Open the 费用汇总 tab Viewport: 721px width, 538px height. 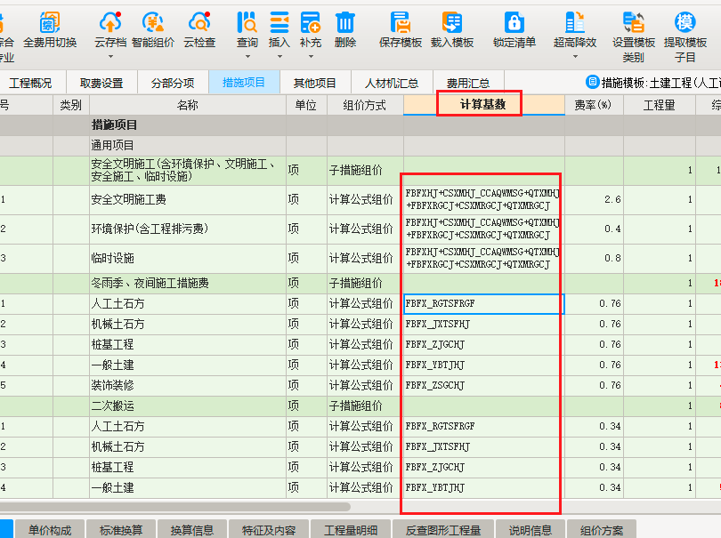click(x=468, y=83)
